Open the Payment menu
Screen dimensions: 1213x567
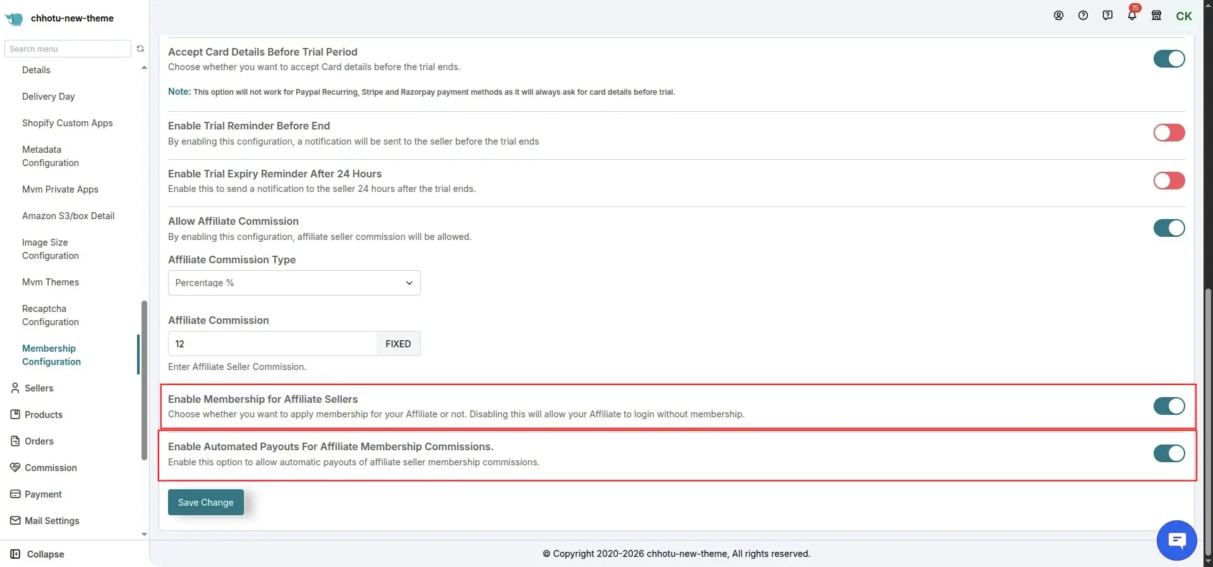click(x=43, y=494)
